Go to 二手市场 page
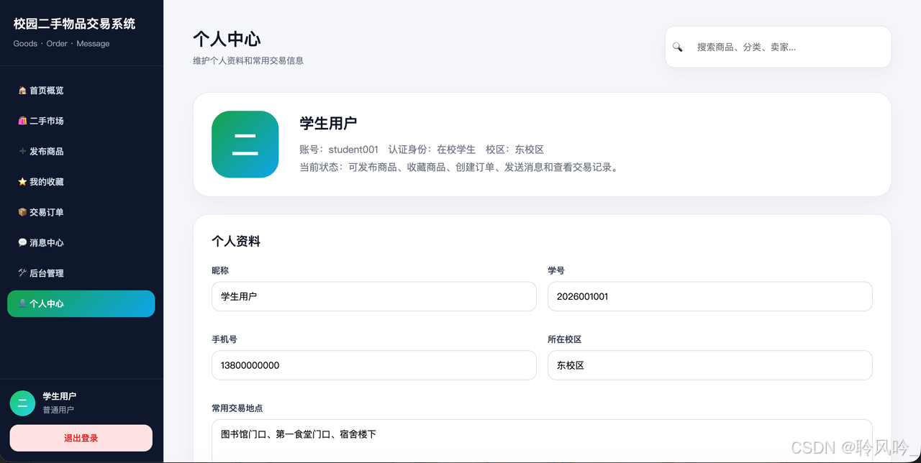921x463 pixels. [x=81, y=121]
